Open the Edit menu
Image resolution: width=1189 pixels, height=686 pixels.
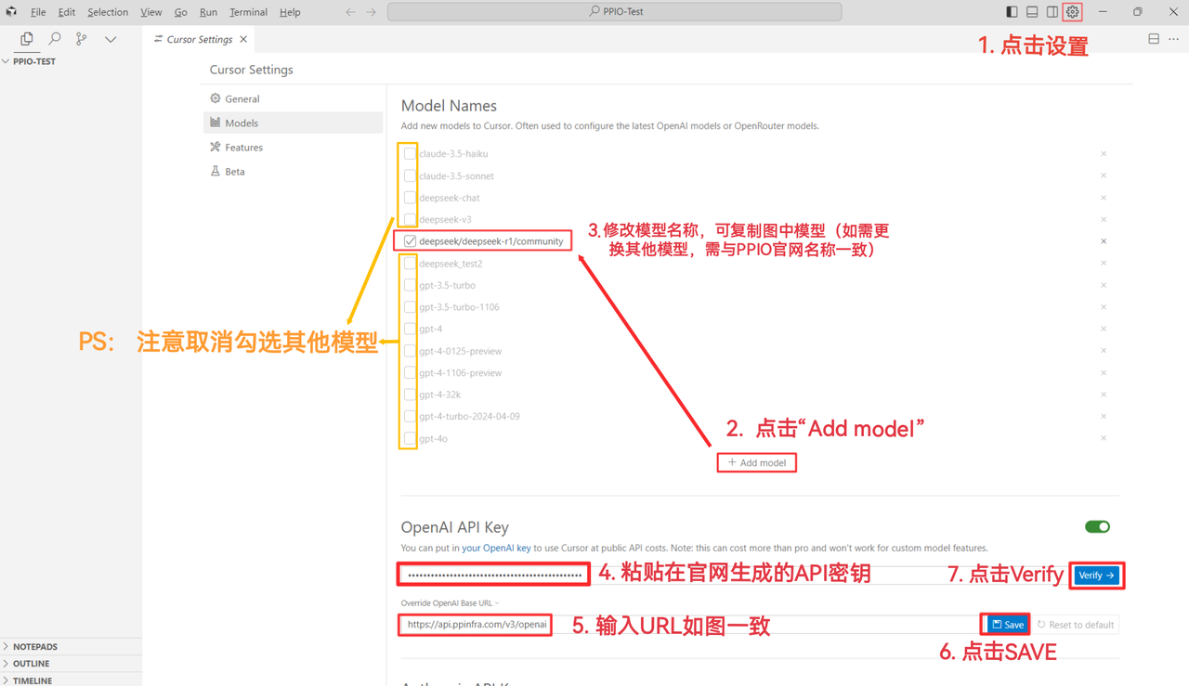[67, 12]
